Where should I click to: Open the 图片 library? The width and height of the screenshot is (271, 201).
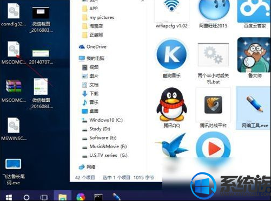(90, 76)
